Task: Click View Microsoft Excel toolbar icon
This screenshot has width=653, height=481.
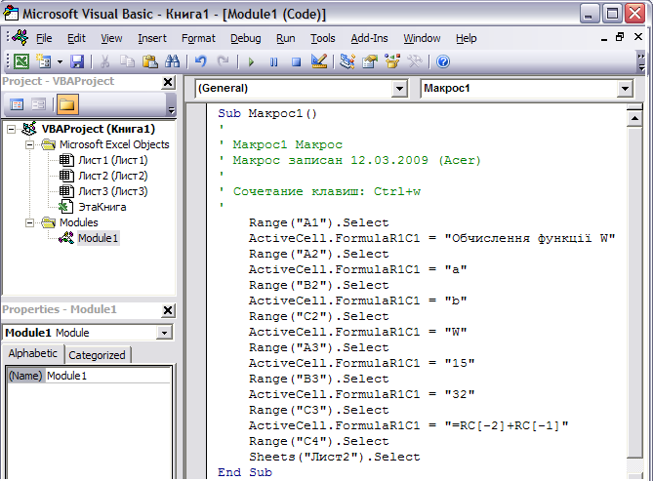Action: click(x=21, y=61)
